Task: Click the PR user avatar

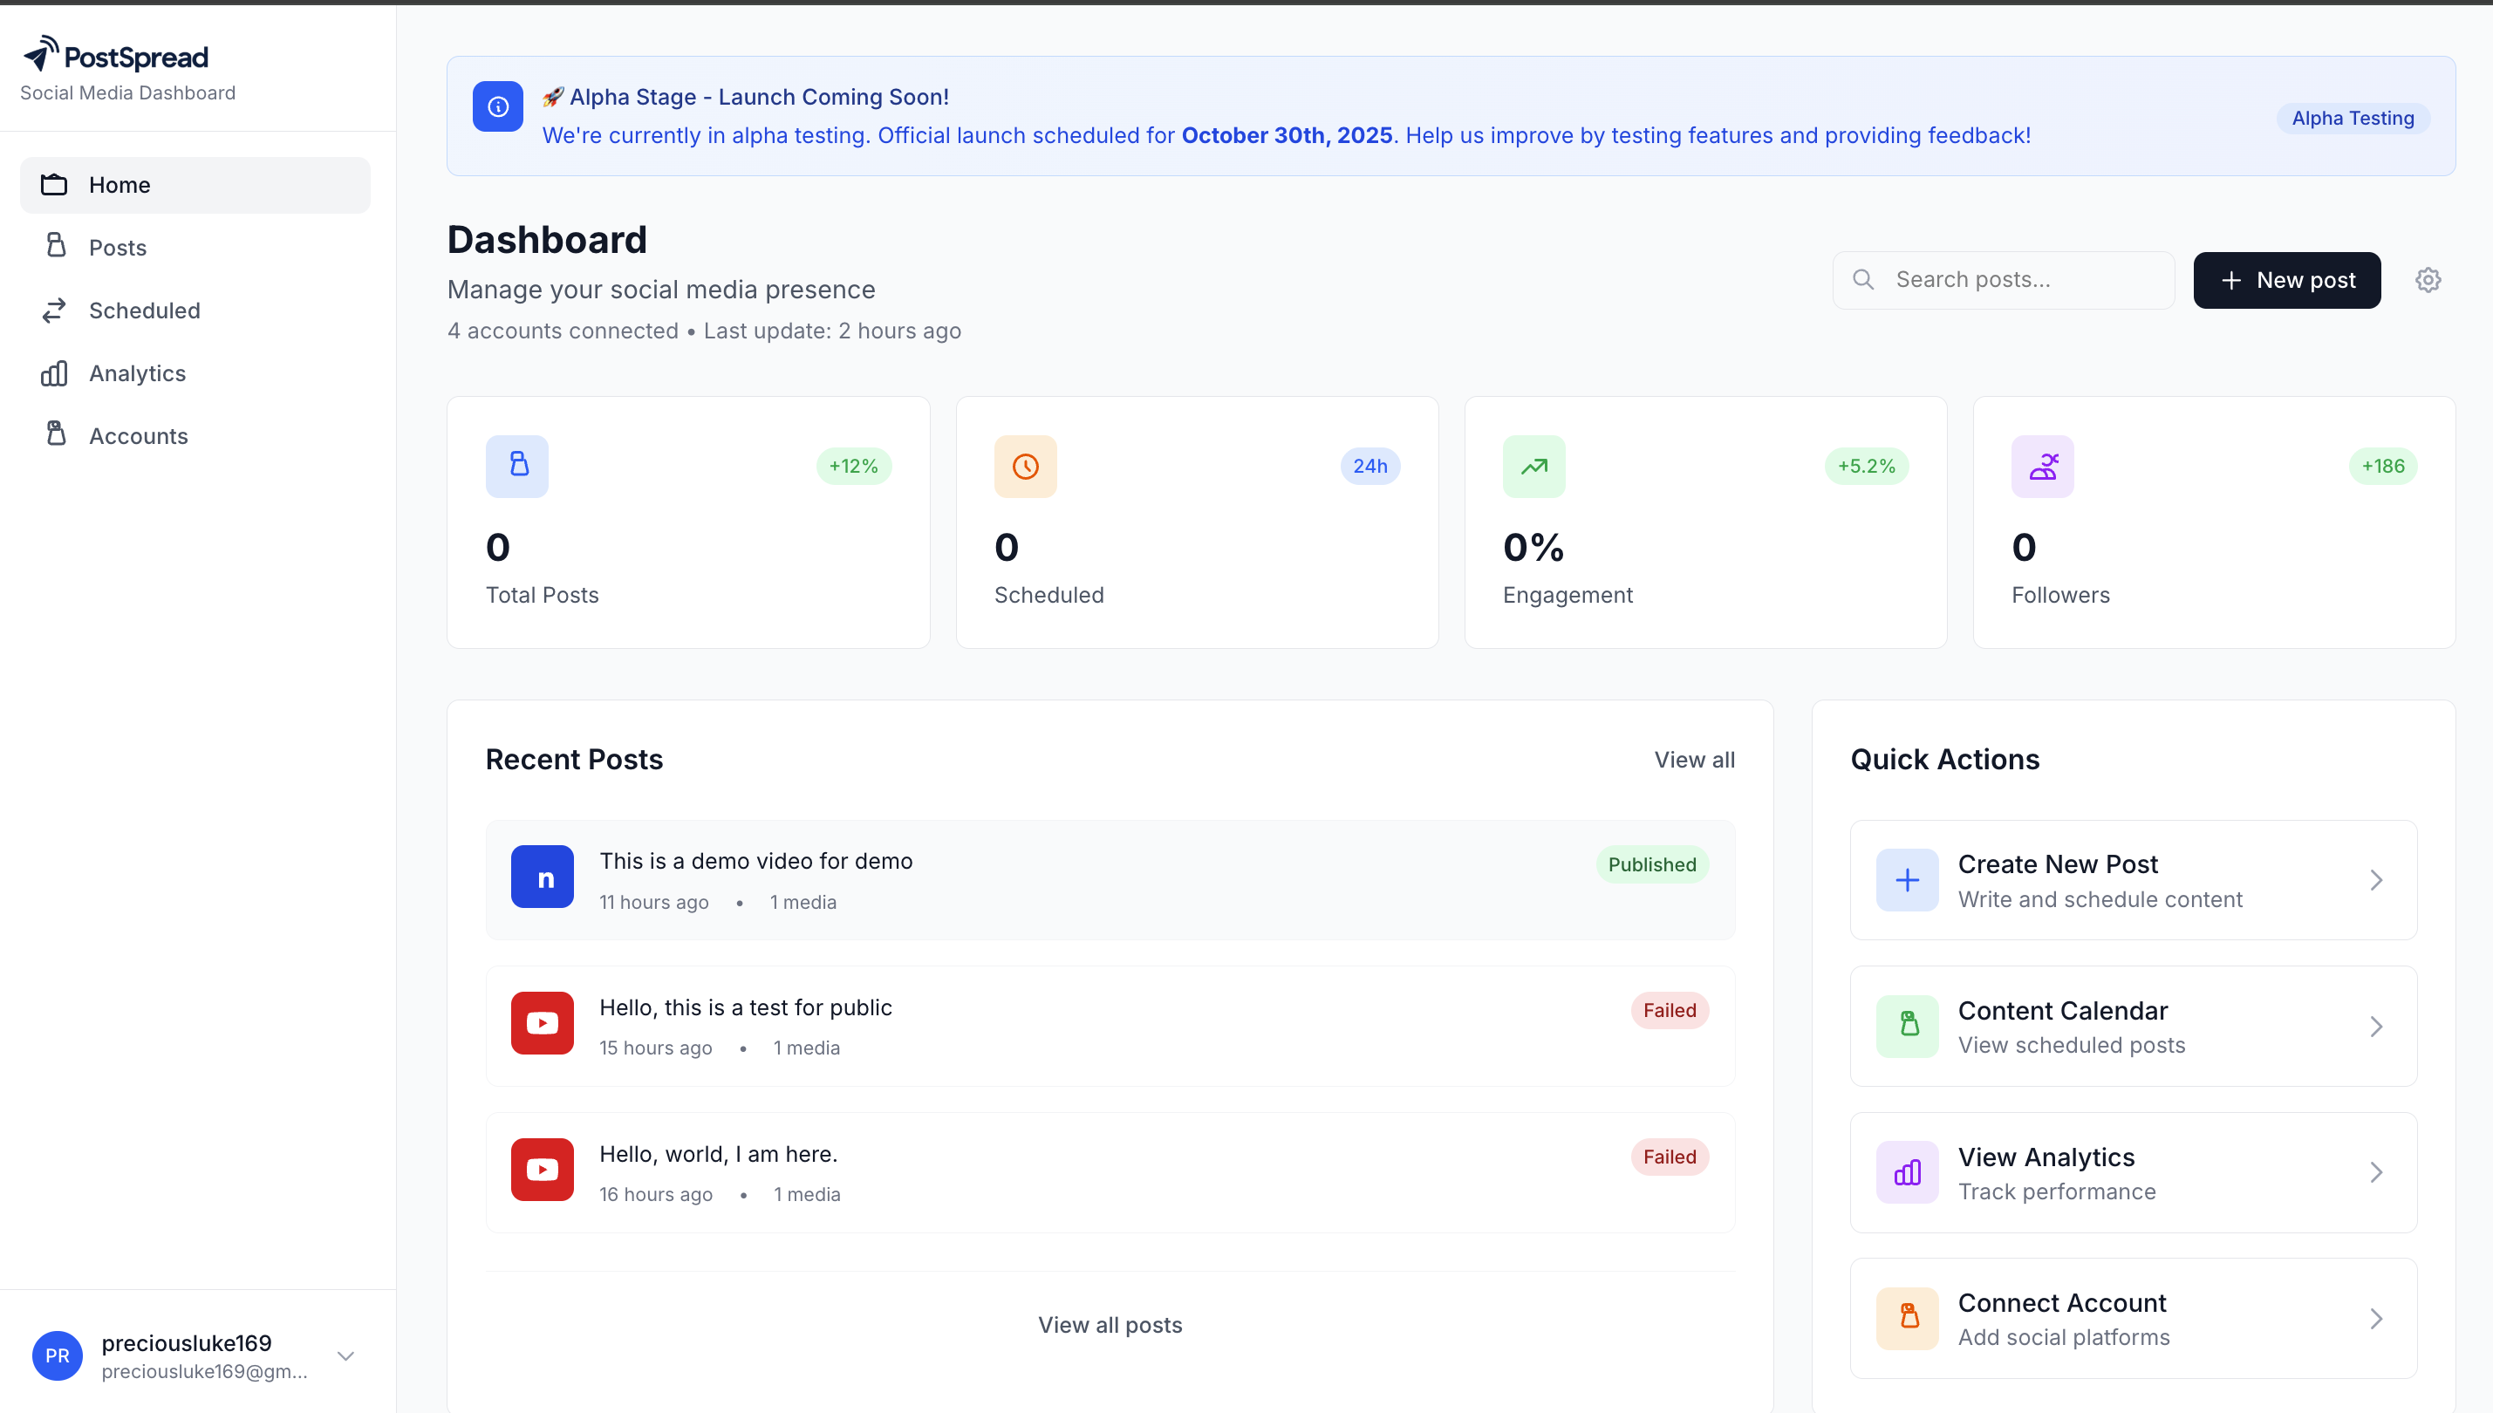Action: 58,1355
